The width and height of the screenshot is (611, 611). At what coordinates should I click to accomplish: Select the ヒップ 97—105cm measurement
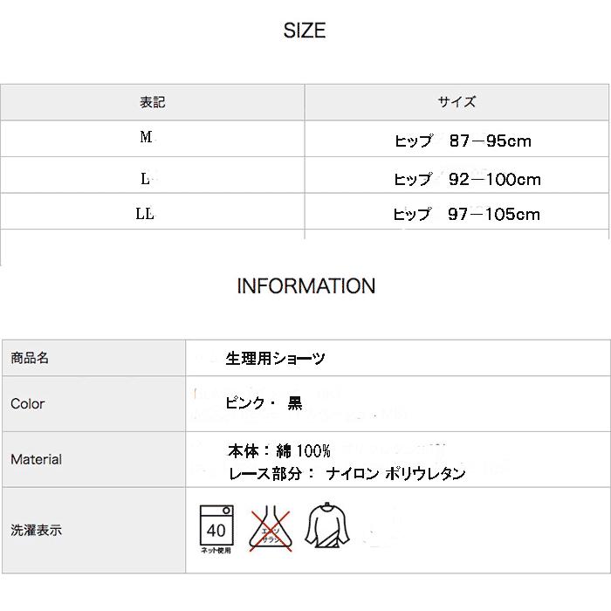[x=467, y=215]
